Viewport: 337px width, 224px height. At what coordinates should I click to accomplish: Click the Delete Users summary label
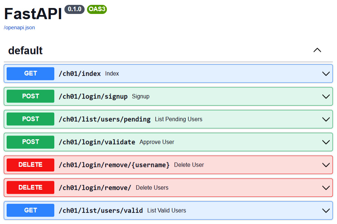tap(152, 188)
